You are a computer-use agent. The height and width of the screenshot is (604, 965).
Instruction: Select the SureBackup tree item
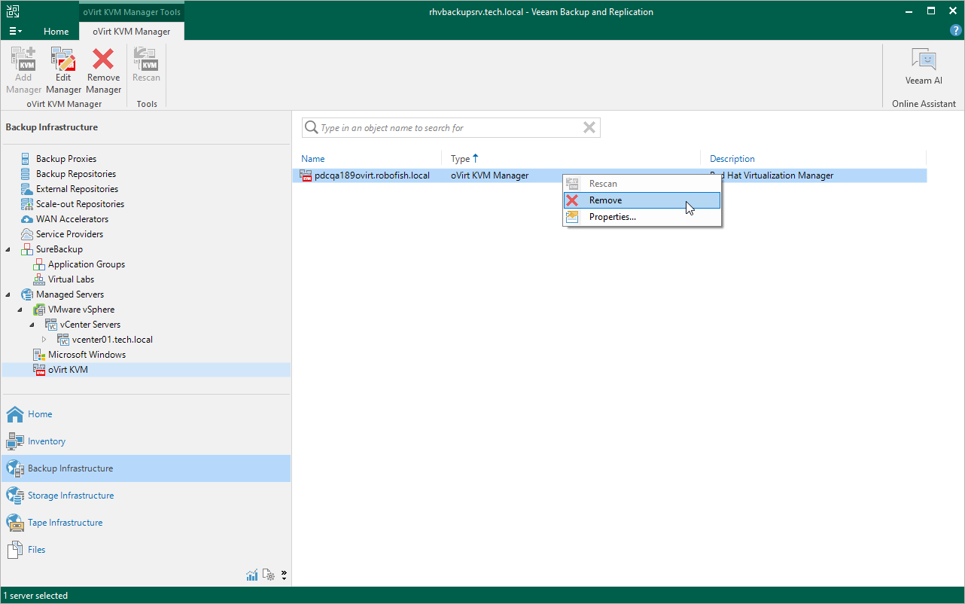point(59,249)
